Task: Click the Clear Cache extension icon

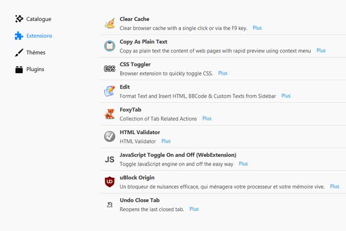Action: 110,23
